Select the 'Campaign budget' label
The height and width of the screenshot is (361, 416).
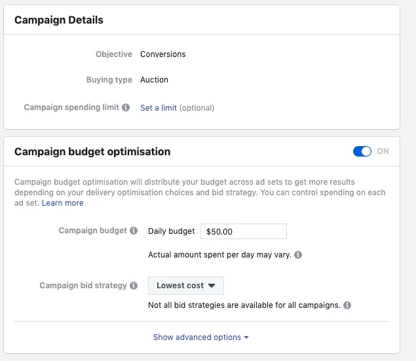click(93, 230)
